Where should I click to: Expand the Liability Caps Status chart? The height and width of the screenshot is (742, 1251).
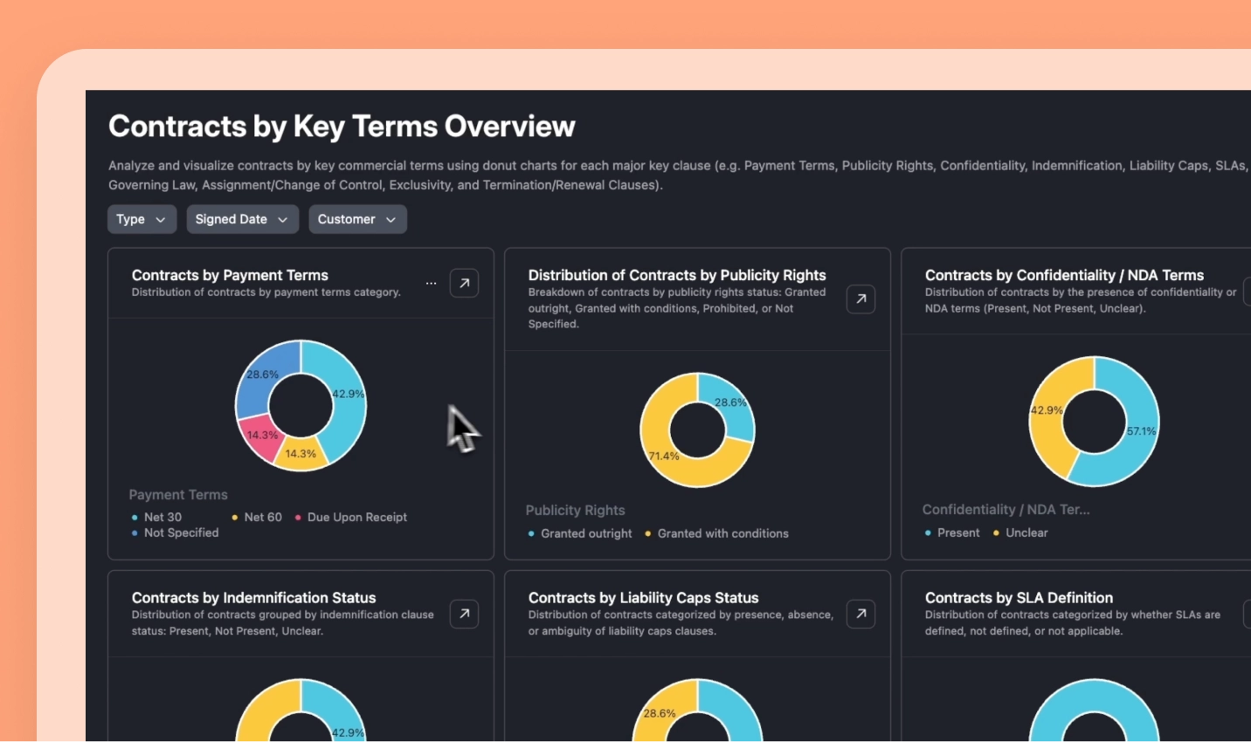click(860, 614)
